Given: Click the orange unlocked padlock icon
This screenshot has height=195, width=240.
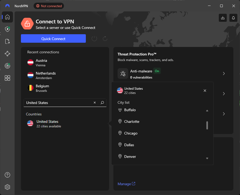Looking at the screenshot, I should click(27, 24).
